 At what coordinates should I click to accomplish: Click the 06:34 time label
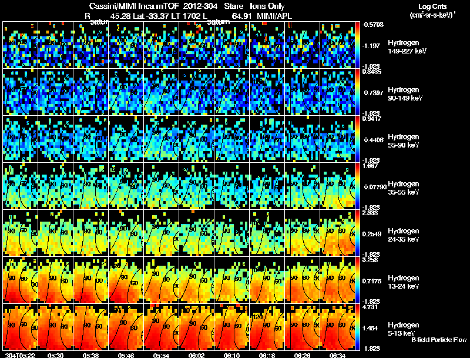point(337,355)
